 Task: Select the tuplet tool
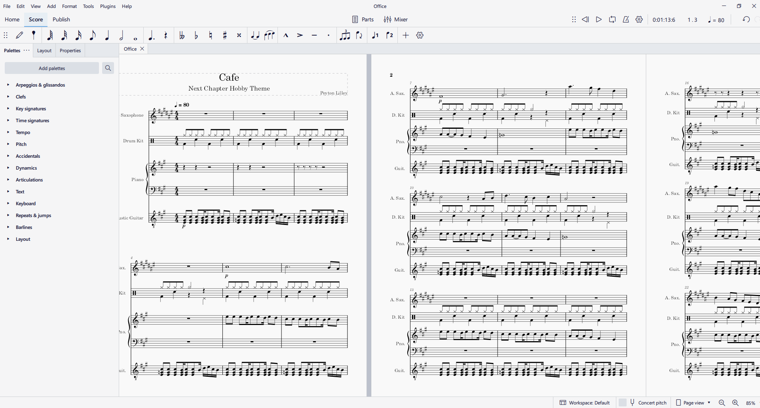click(345, 36)
